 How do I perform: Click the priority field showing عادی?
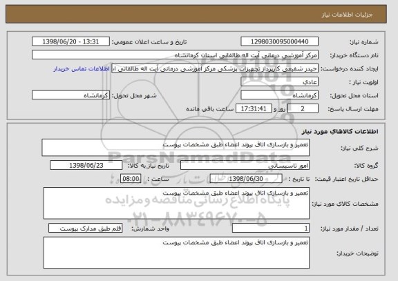tap(279, 82)
